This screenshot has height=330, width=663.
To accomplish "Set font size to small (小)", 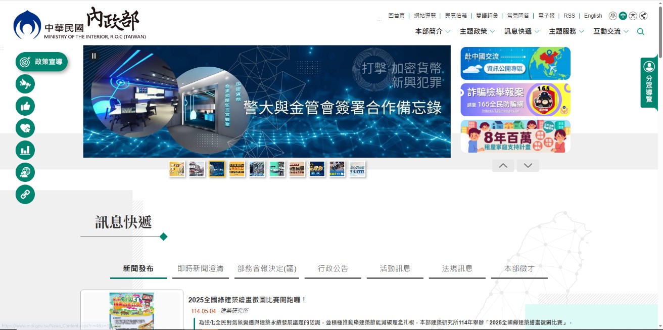I will (x=613, y=16).
